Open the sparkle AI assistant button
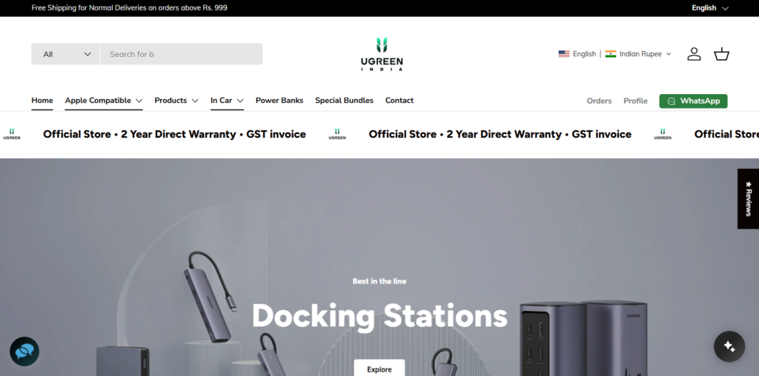759x376 pixels. [729, 346]
